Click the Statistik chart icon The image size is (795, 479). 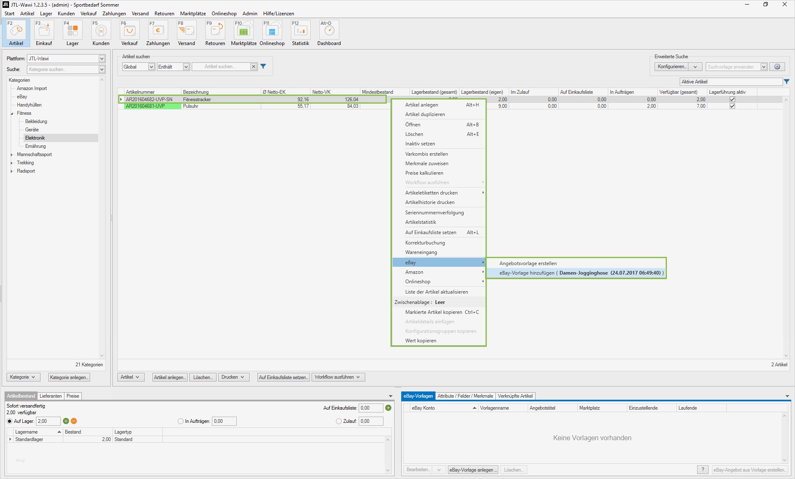click(x=300, y=31)
